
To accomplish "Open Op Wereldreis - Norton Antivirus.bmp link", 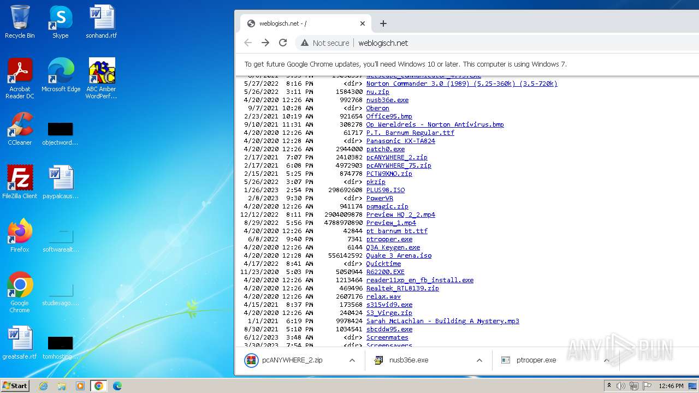I will tap(435, 124).
